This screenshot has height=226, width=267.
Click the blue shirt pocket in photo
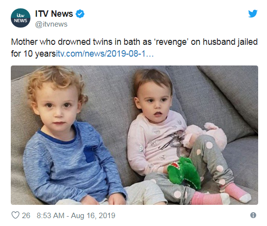click(90, 154)
